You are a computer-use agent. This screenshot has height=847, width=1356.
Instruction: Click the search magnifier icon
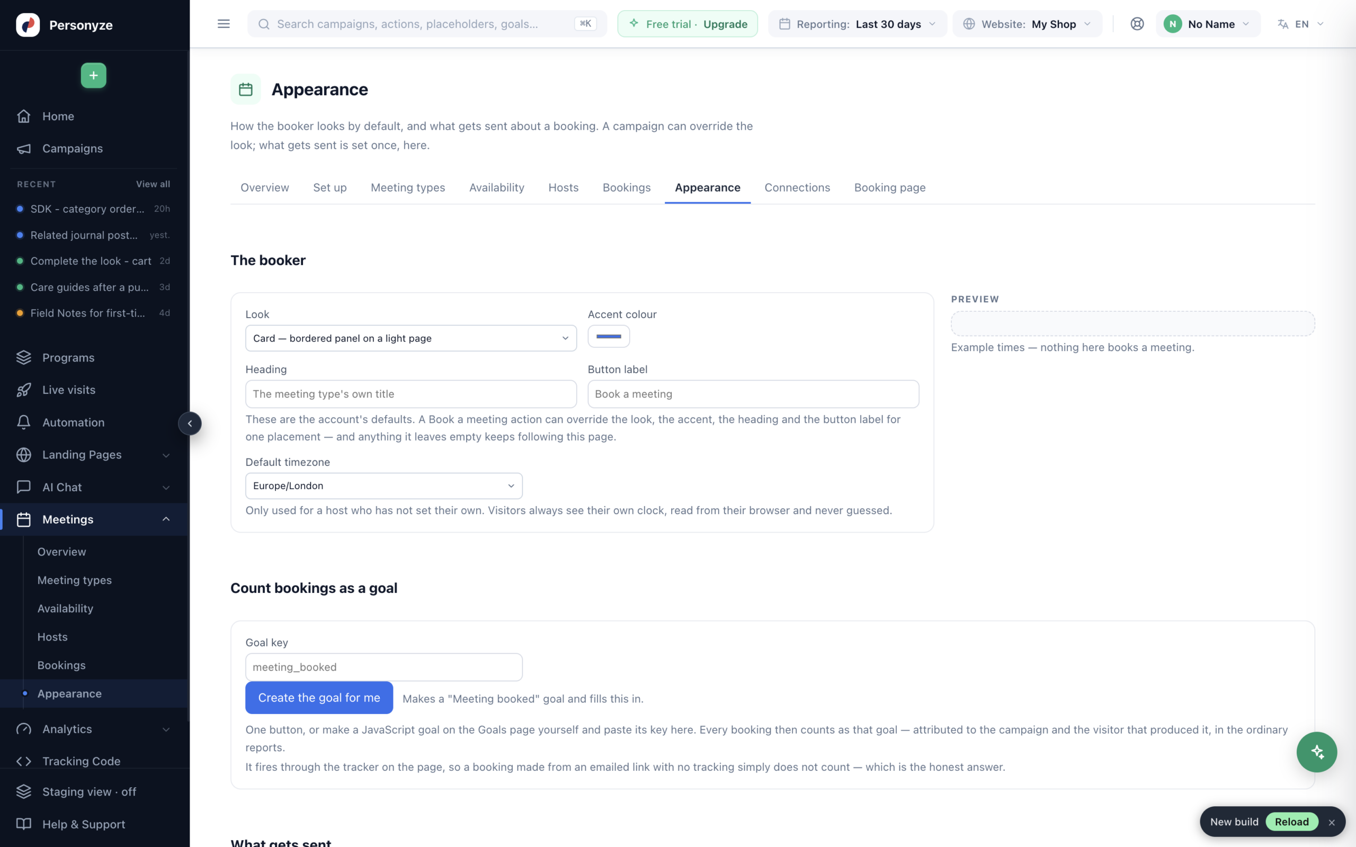264,24
